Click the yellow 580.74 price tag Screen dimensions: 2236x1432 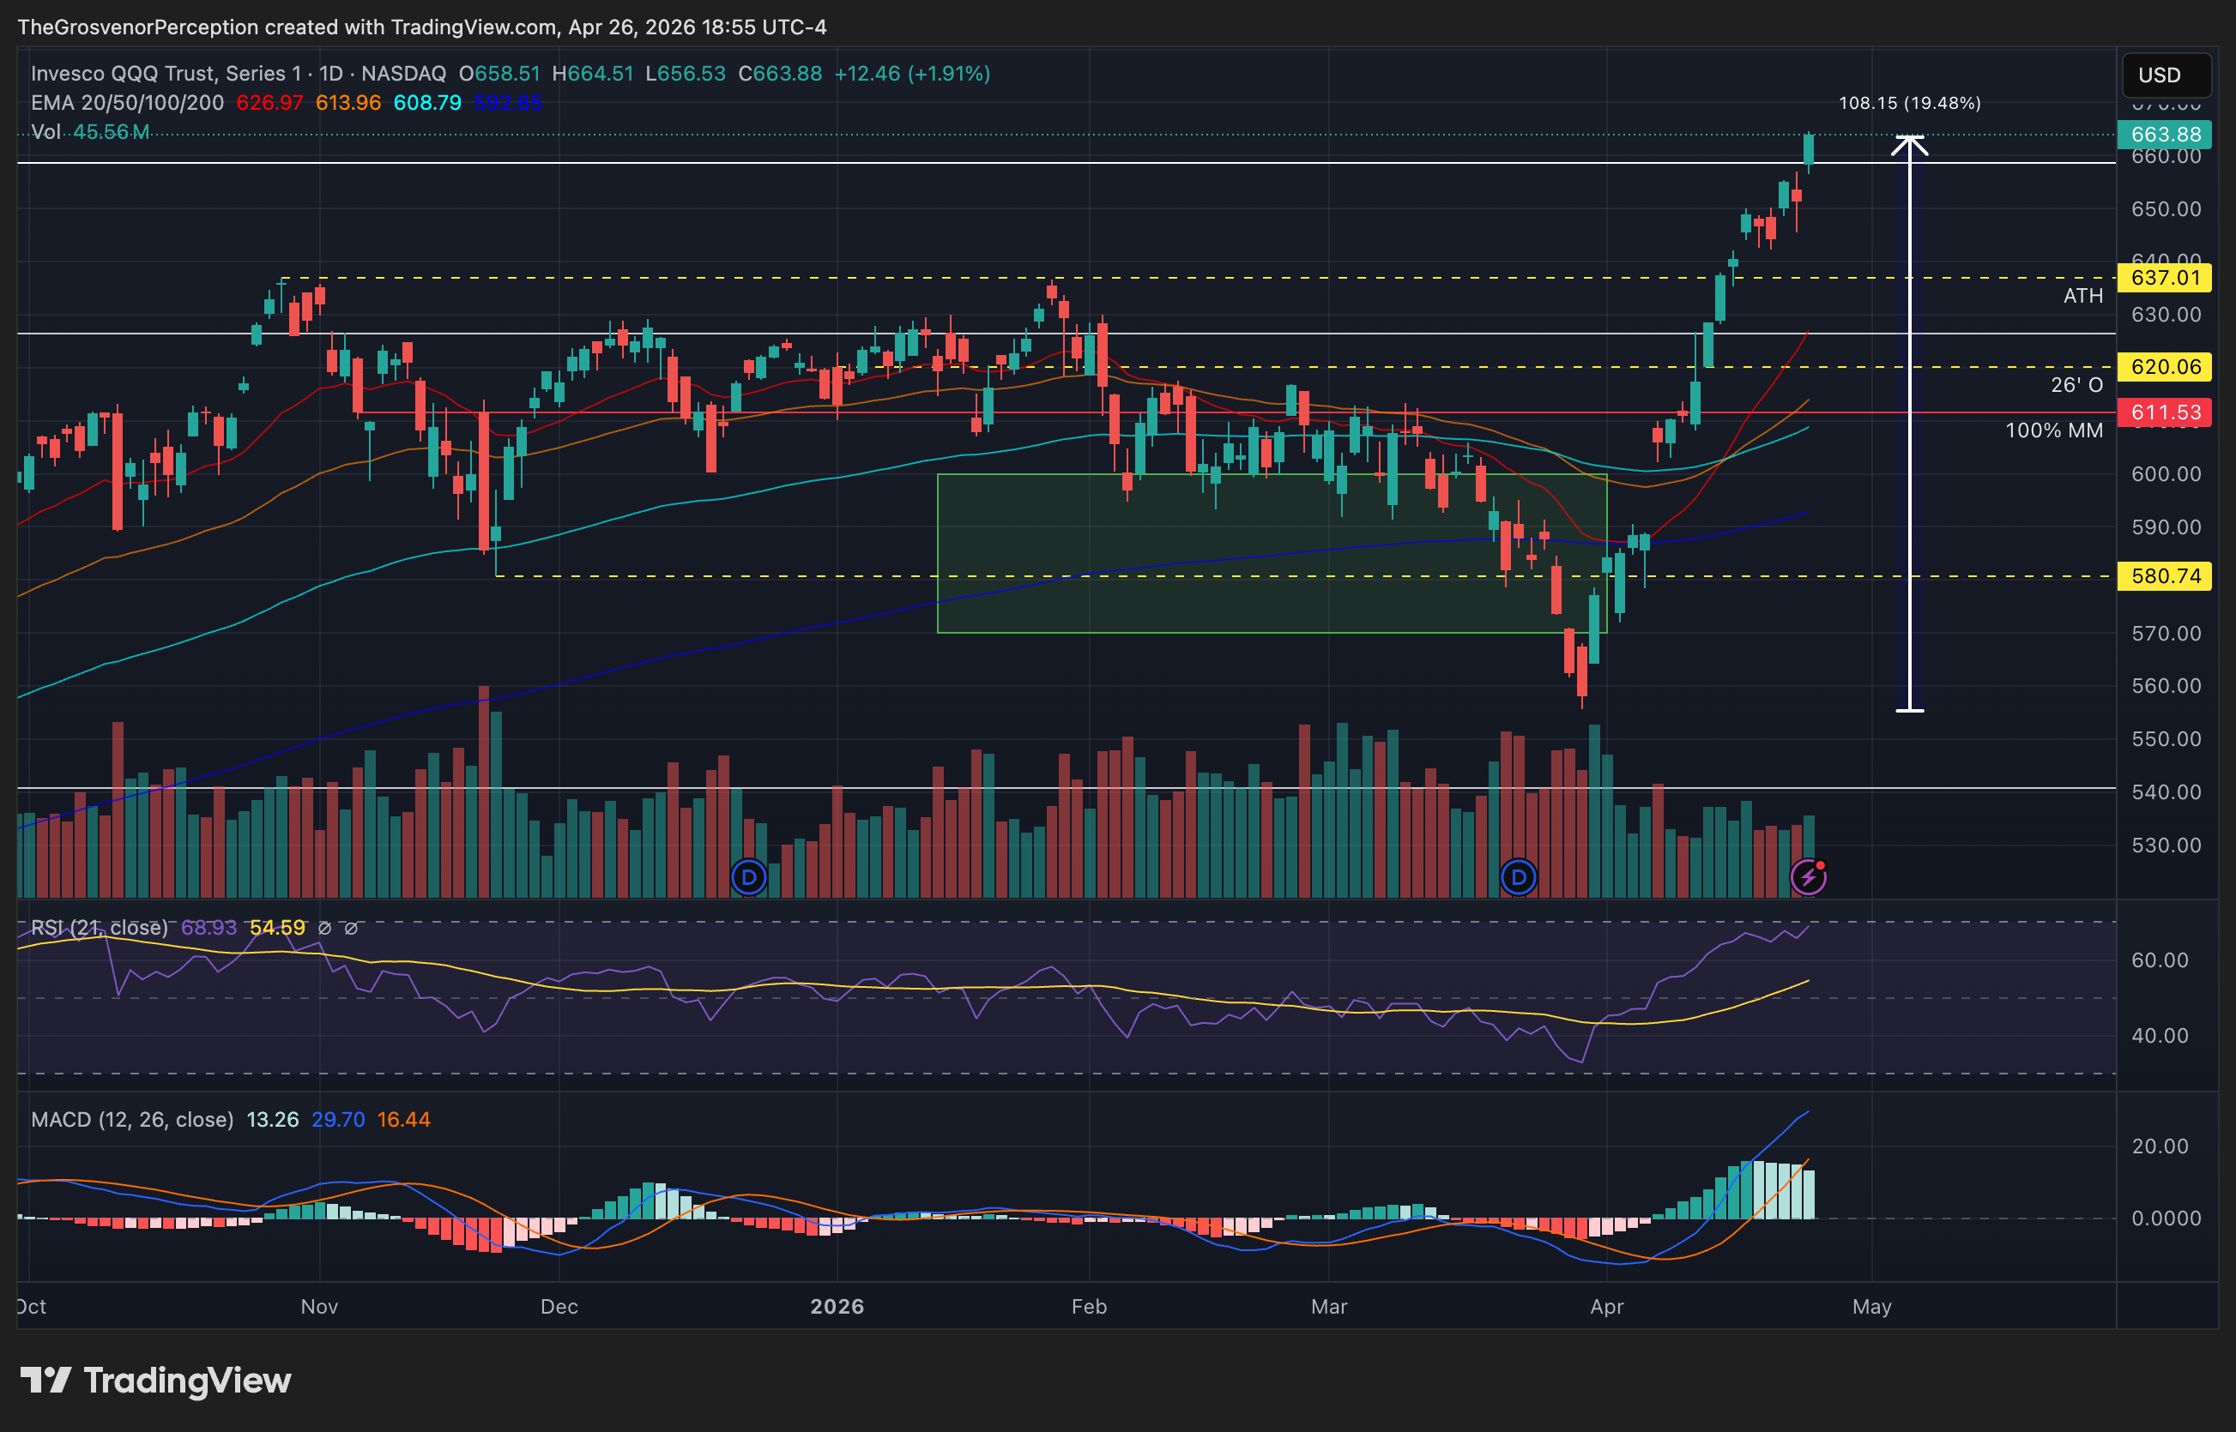pos(2166,576)
